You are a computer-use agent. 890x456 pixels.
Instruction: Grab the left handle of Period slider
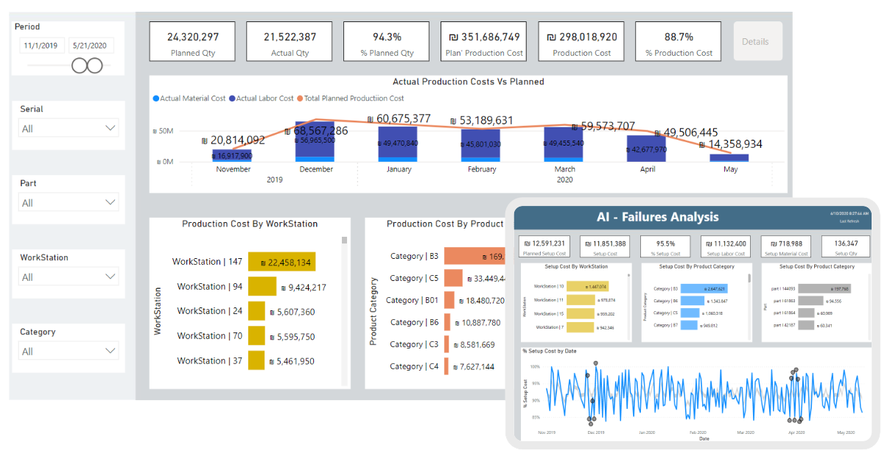pos(80,65)
